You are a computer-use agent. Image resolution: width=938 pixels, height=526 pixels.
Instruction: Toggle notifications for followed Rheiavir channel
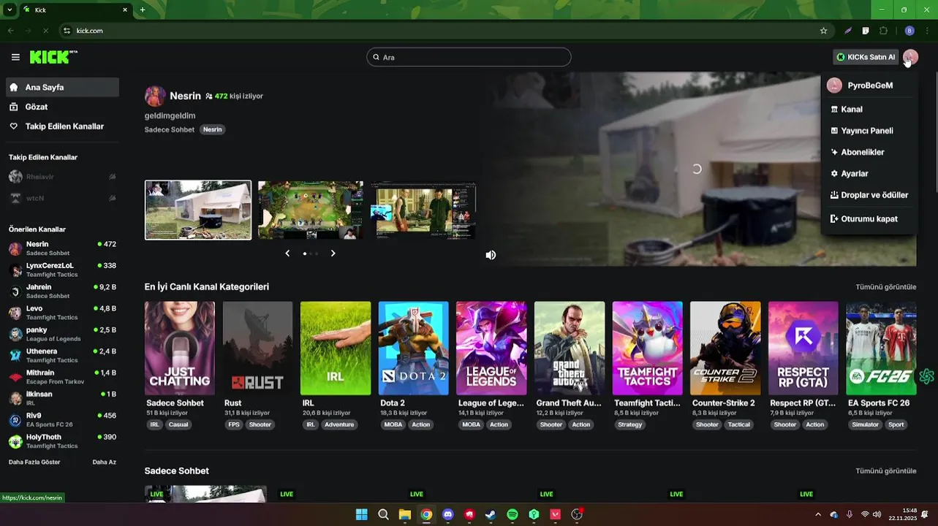tap(113, 177)
